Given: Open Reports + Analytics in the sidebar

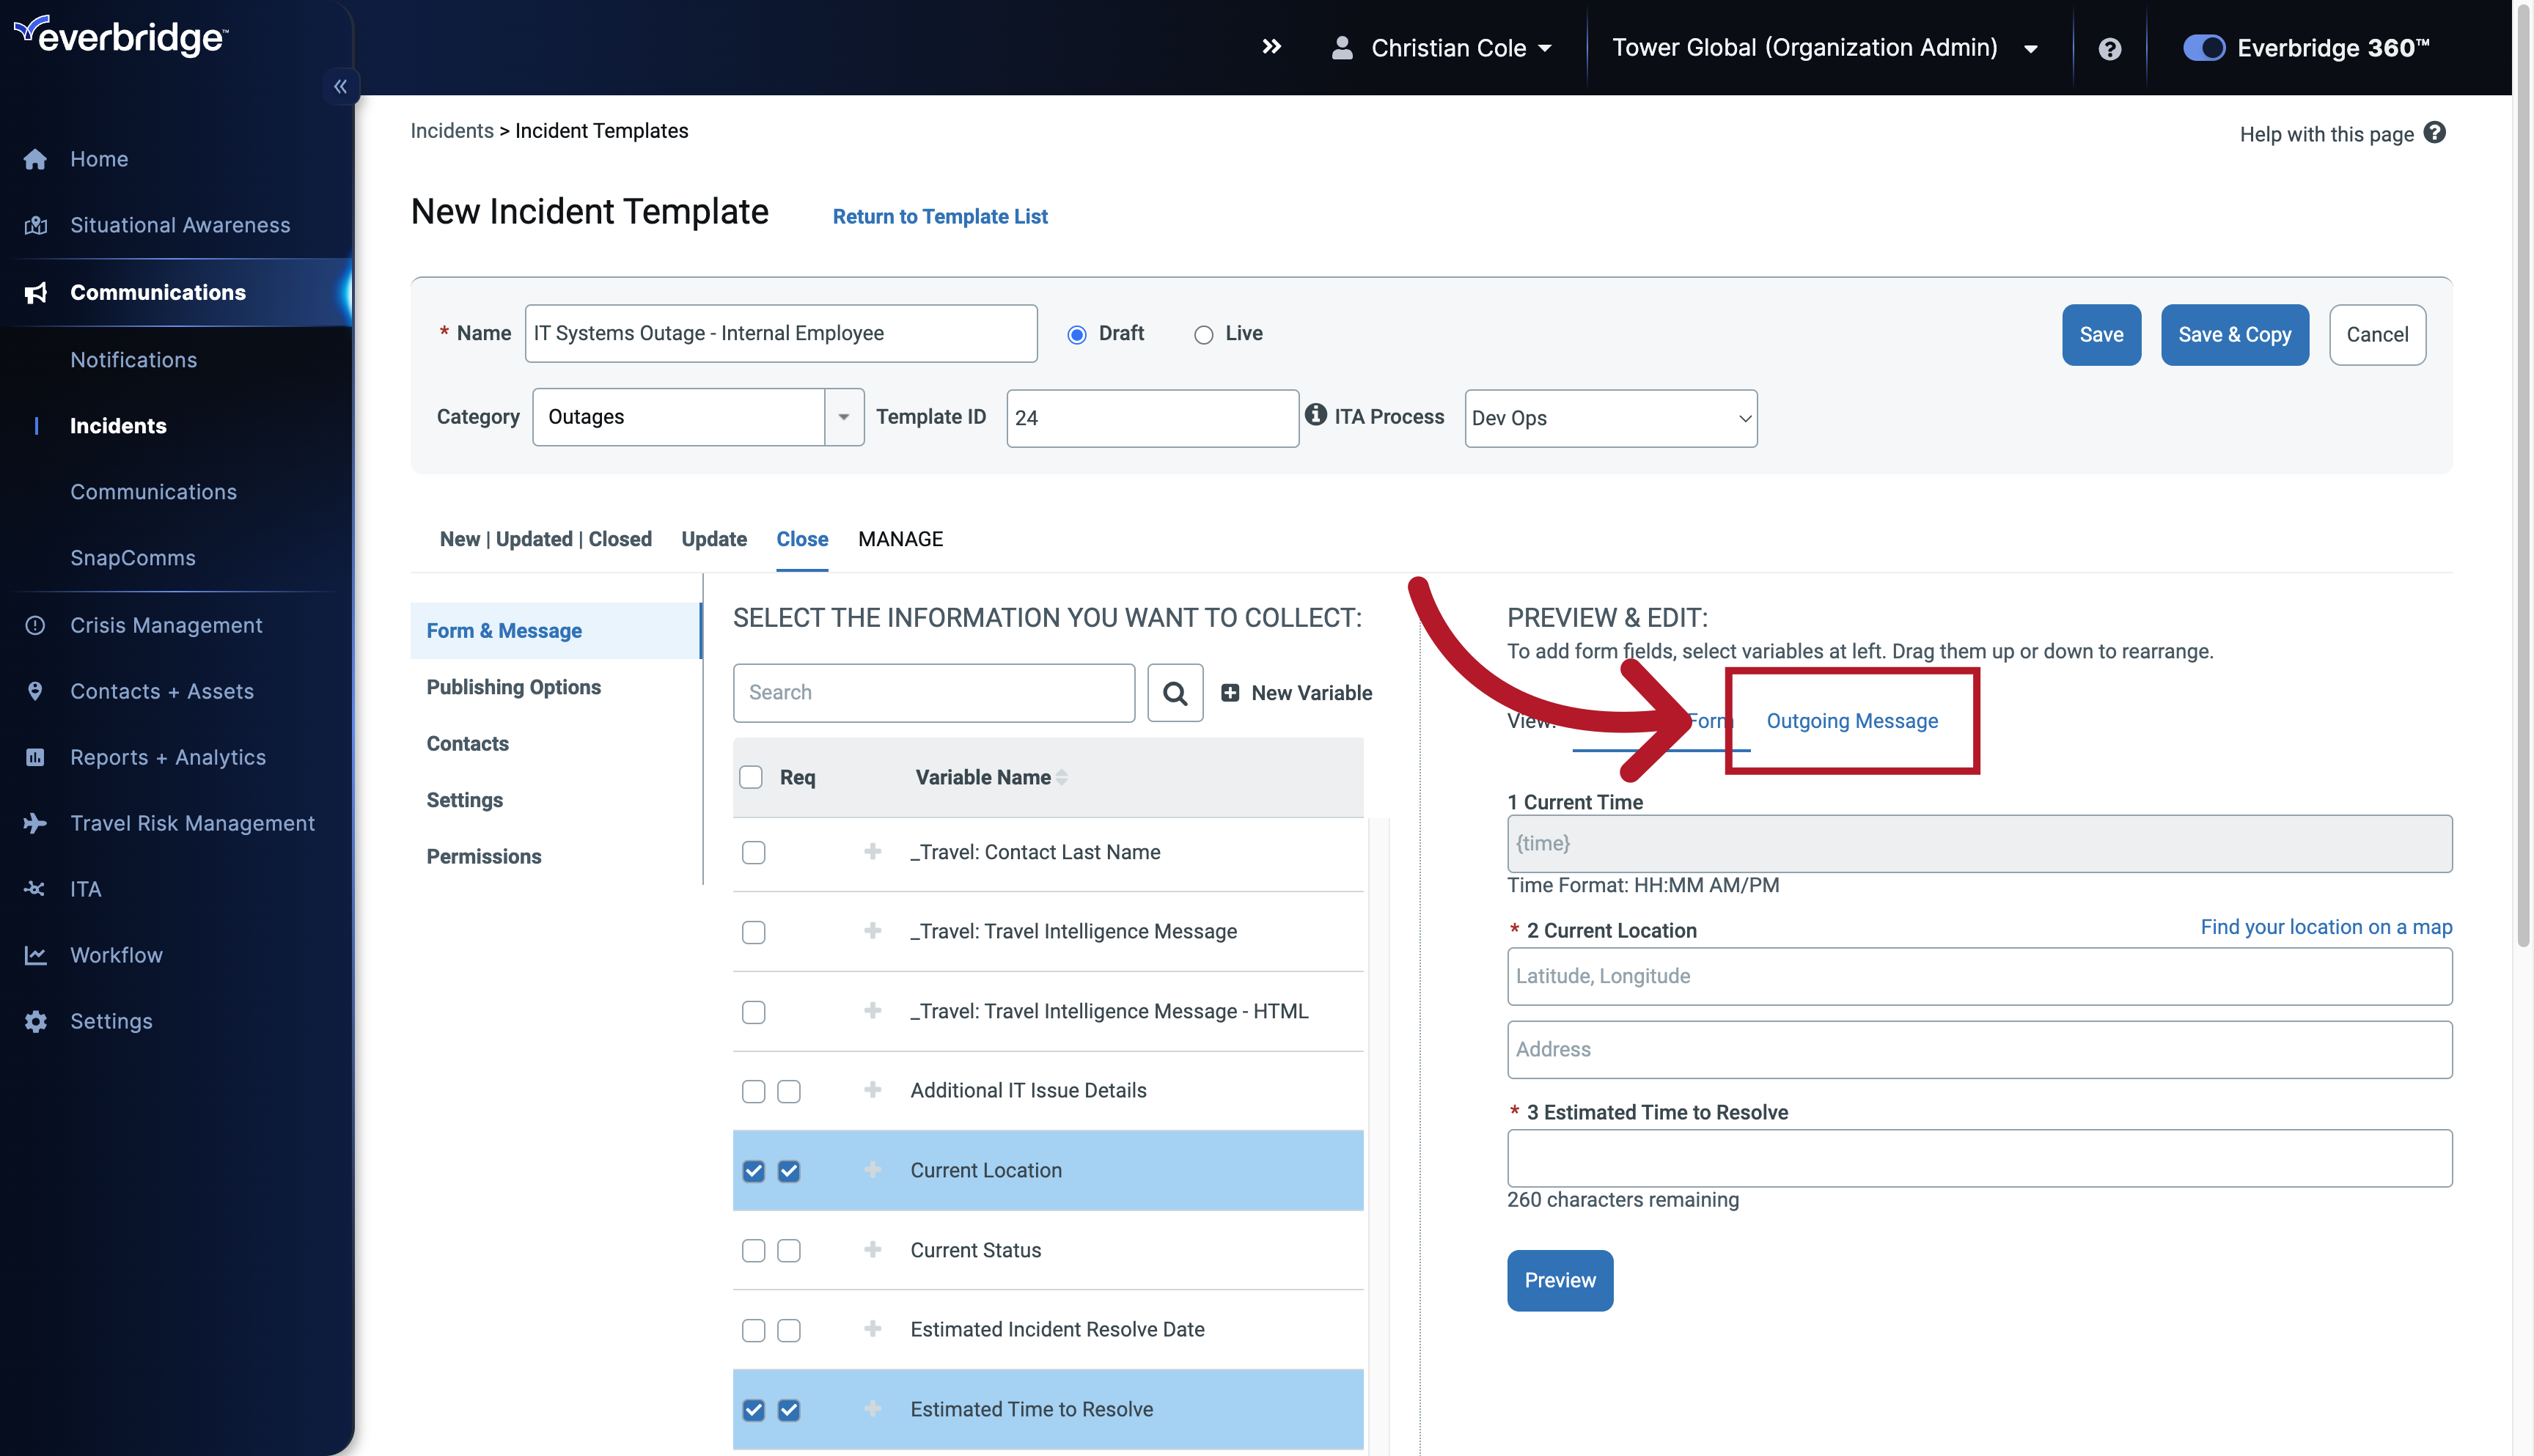Looking at the screenshot, I should tap(35, 757).
